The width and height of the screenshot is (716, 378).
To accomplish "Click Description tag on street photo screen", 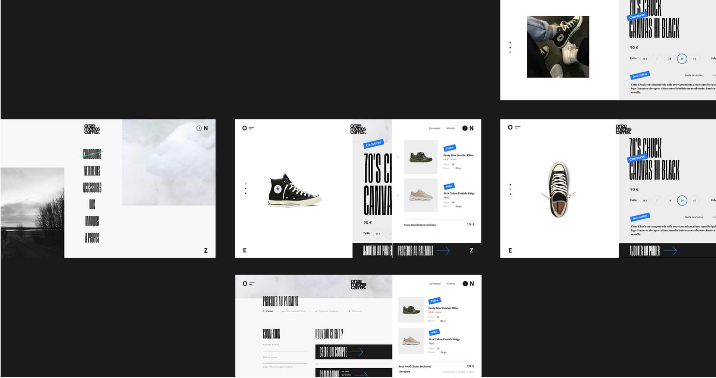I will pos(640,75).
